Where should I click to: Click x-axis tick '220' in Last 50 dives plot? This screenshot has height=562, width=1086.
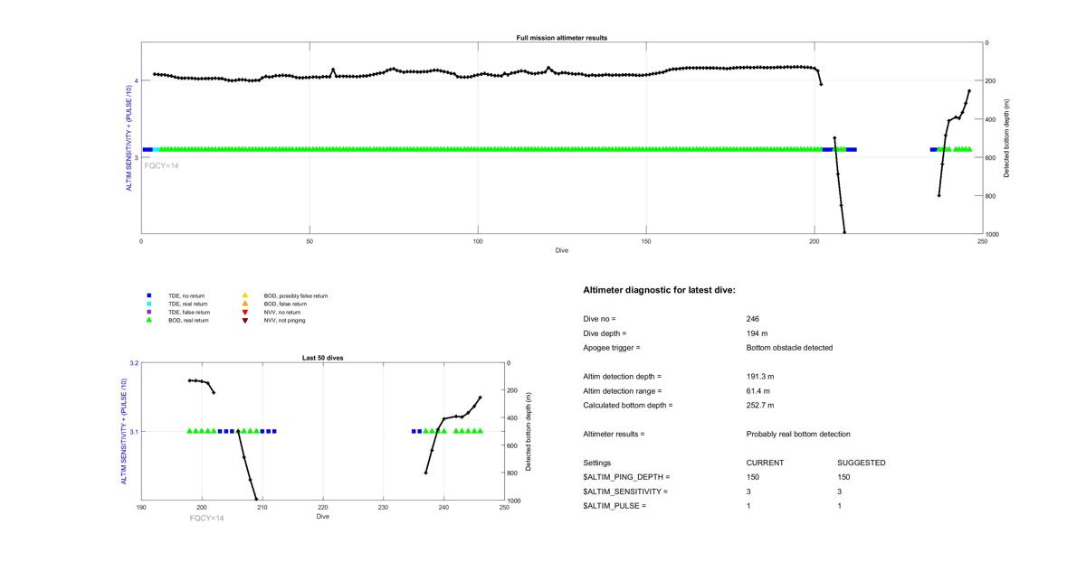[x=323, y=508]
